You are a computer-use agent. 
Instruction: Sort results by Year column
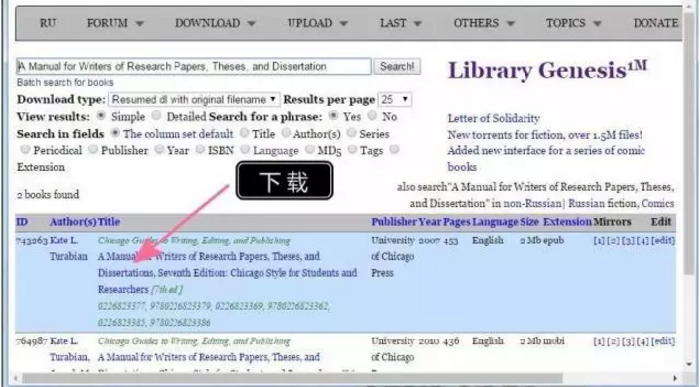pyautogui.click(x=430, y=222)
